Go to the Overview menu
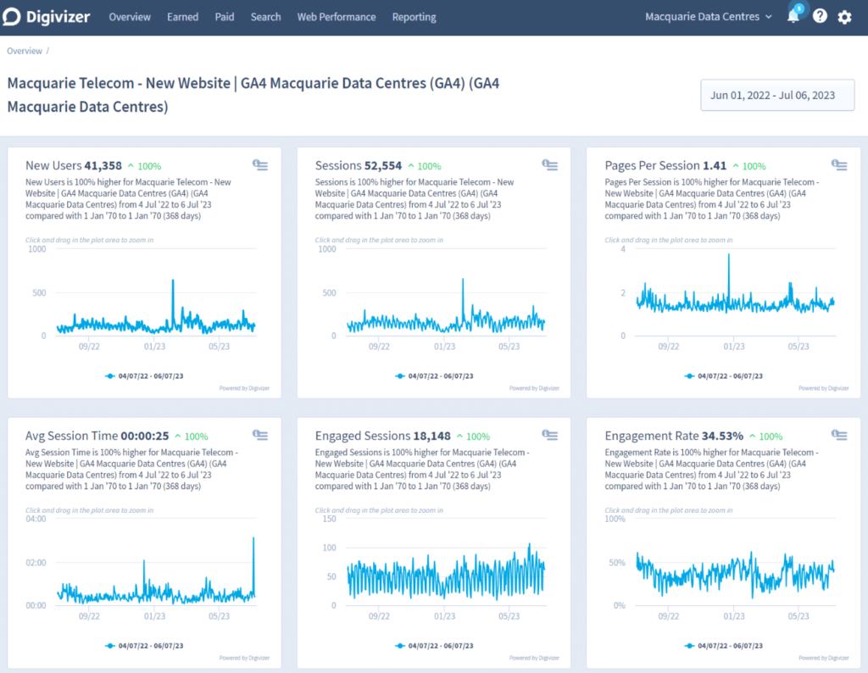868x673 pixels. tap(130, 17)
